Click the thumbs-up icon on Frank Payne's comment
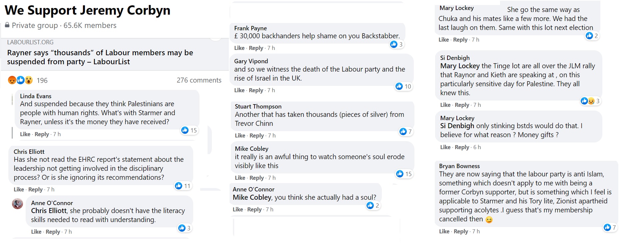Screen dimensions: 633x246 [x=394, y=44]
